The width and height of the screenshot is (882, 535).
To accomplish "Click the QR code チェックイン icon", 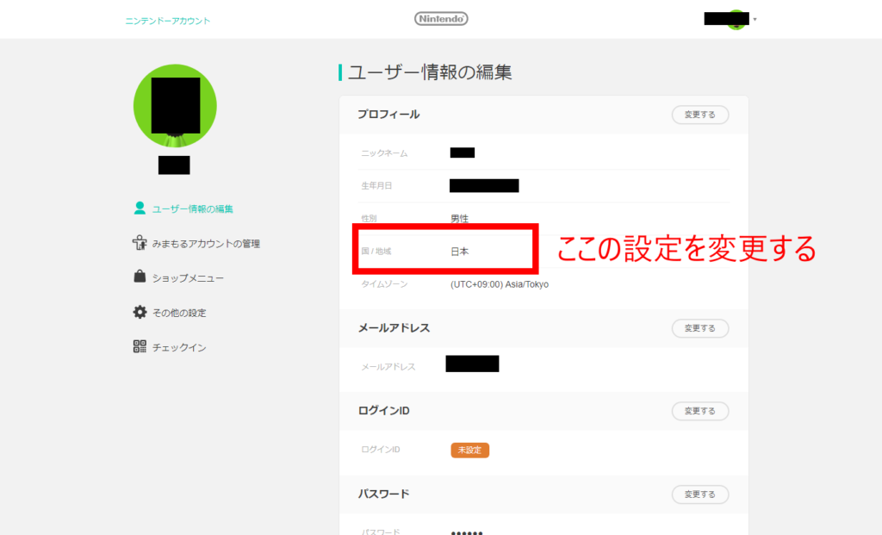I will click(x=140, y=346).
